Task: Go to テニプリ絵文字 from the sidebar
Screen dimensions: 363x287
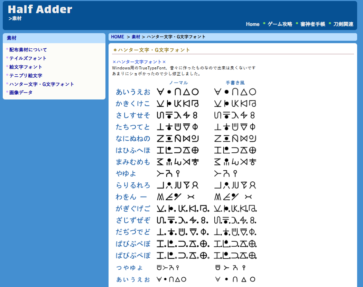Action: point(26,76)
